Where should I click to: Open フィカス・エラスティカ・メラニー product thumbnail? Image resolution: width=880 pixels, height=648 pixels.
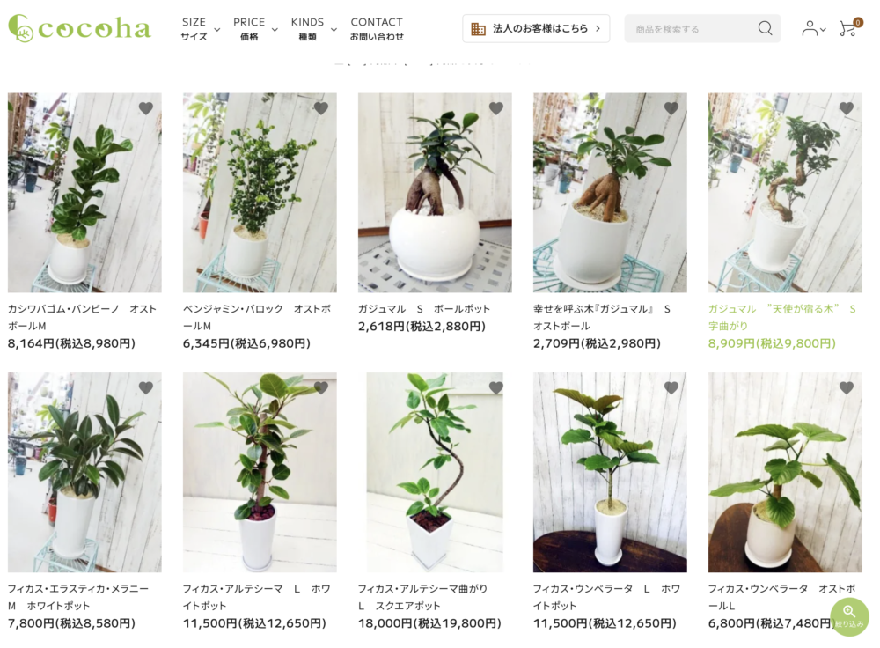coord(84,472)
